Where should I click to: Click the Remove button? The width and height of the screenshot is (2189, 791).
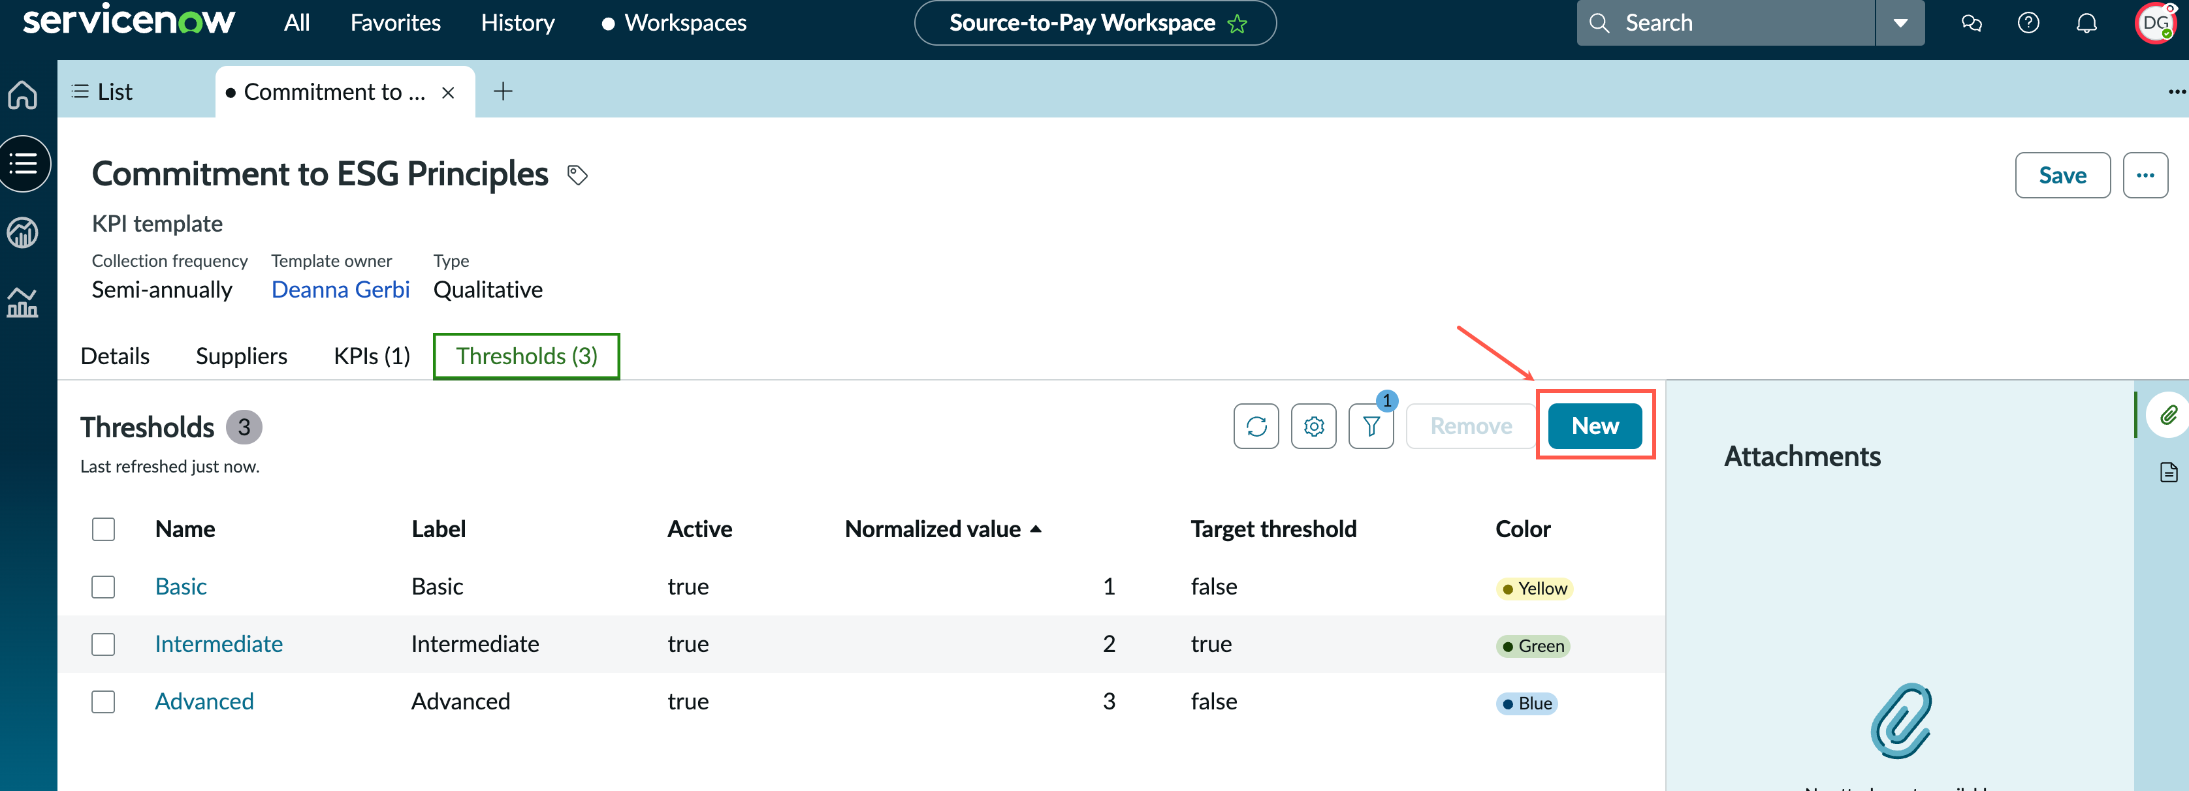[1471, 426]
